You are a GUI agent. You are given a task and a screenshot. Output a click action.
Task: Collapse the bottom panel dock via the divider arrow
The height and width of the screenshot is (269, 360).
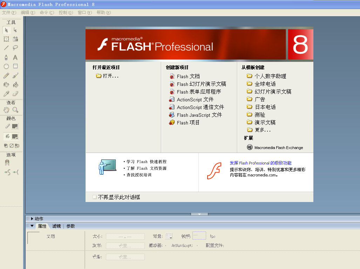(x=199, y=214)
